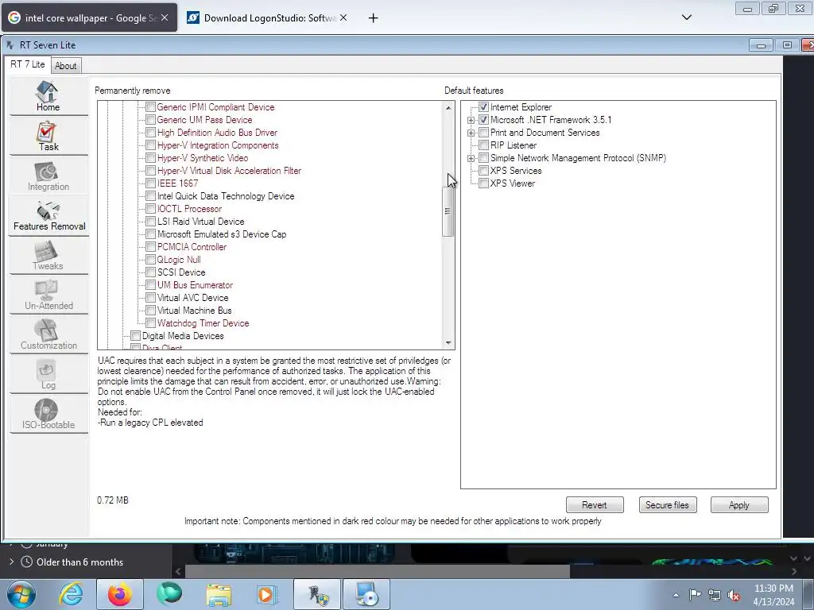Select Watchdog Timer Device row text
814x610 pixels.
[203, 323]
